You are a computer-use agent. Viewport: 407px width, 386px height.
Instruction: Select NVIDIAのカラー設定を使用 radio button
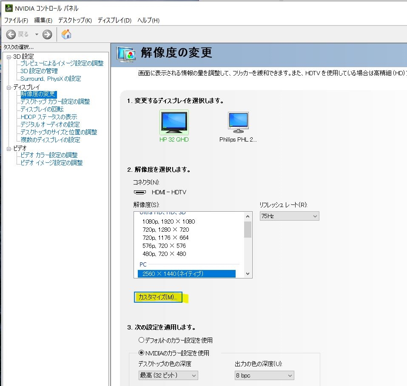[x=141, y=353]
